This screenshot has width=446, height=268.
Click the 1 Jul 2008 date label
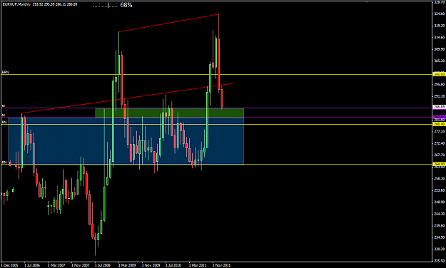point(103,265)
